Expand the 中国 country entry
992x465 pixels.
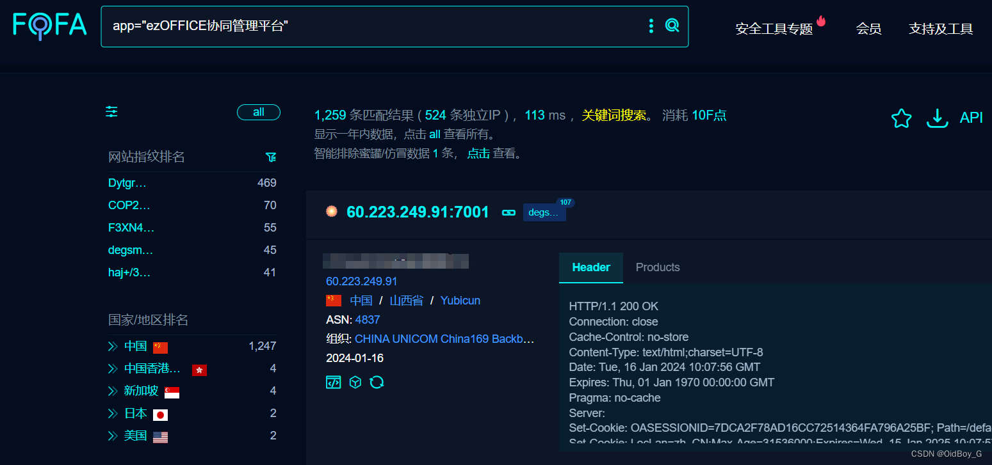click(113, 347)
